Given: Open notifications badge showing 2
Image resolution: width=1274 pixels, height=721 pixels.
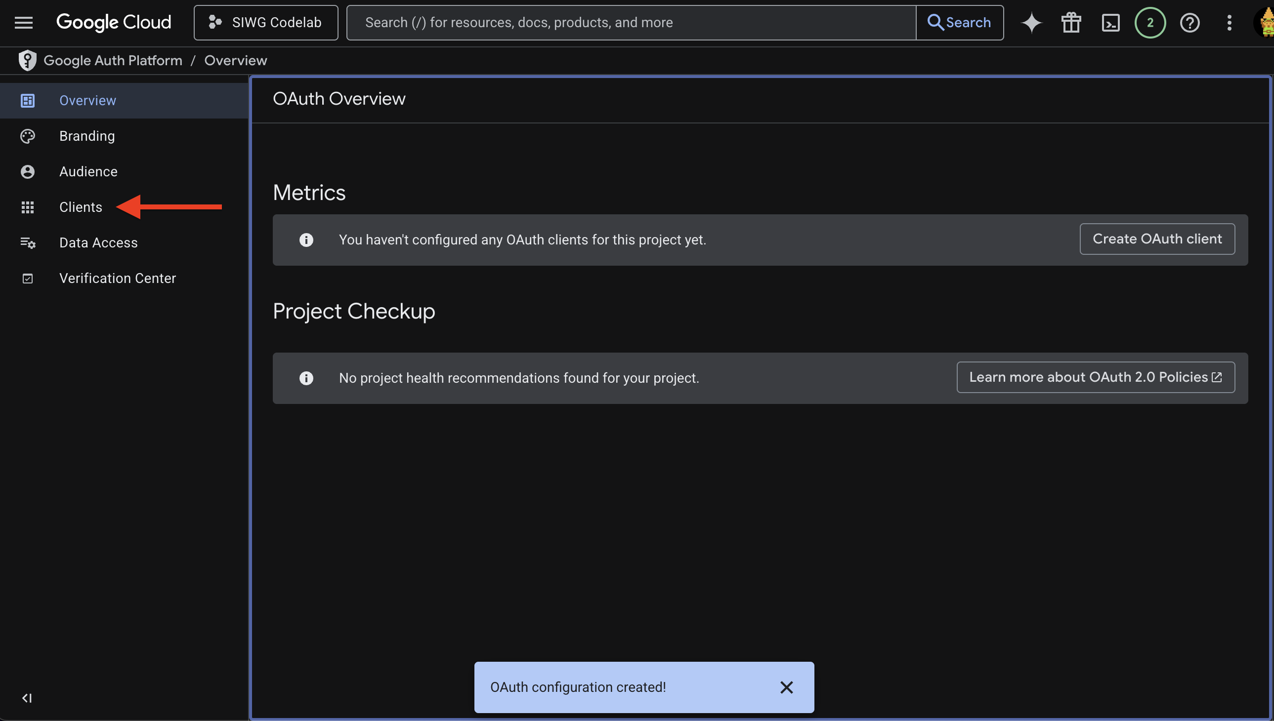Looking at the screenshot, I should pyautogui.click(x=1149, y=22).
